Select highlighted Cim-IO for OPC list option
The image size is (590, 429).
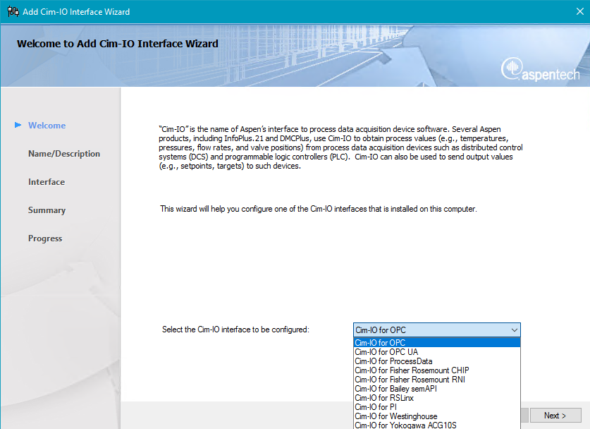click(x=437, y=343)
